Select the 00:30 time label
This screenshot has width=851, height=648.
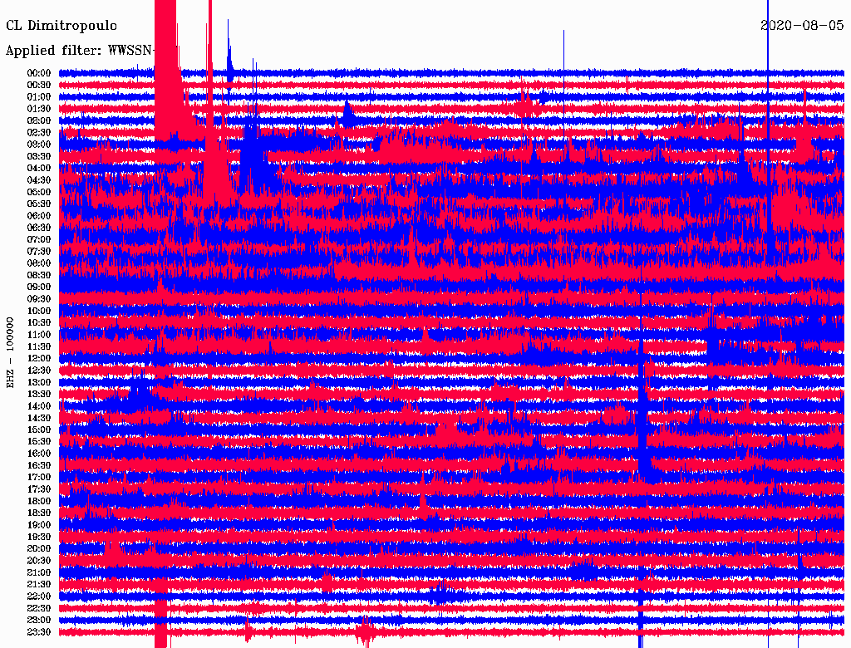(39, 85)
